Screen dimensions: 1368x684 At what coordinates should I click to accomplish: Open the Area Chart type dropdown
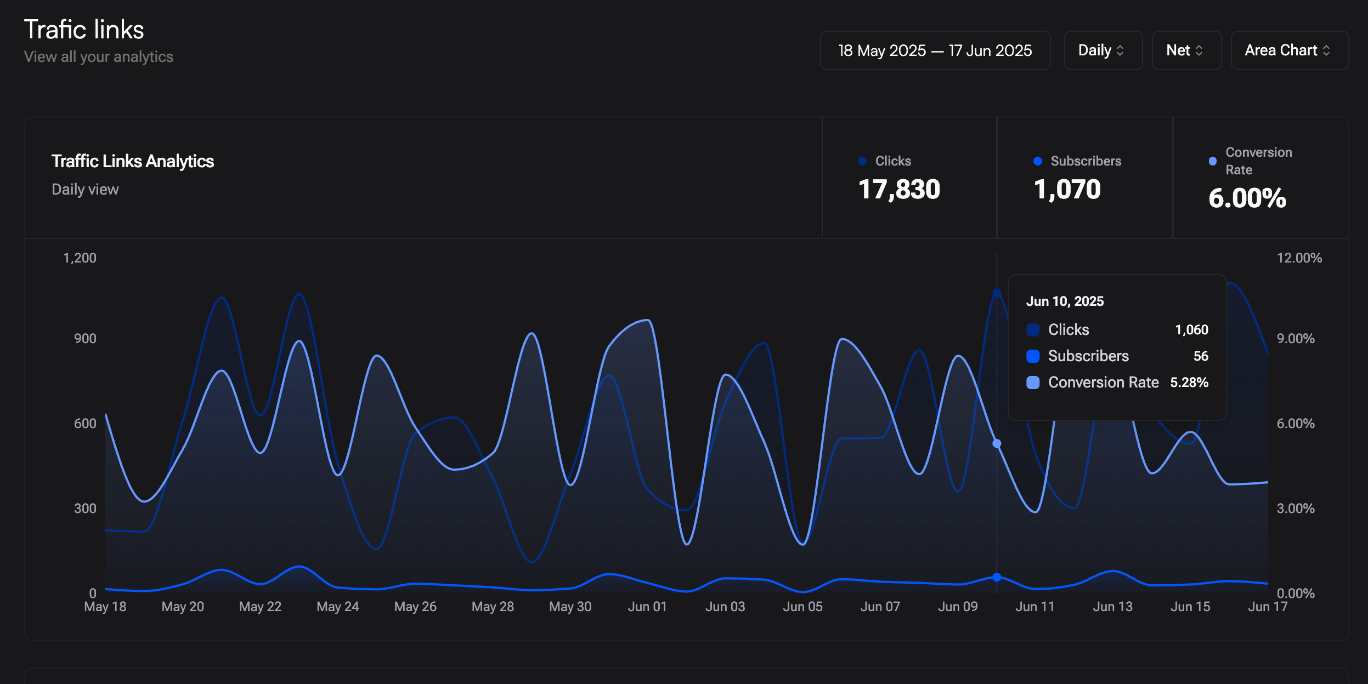[x=1290, y=50]
